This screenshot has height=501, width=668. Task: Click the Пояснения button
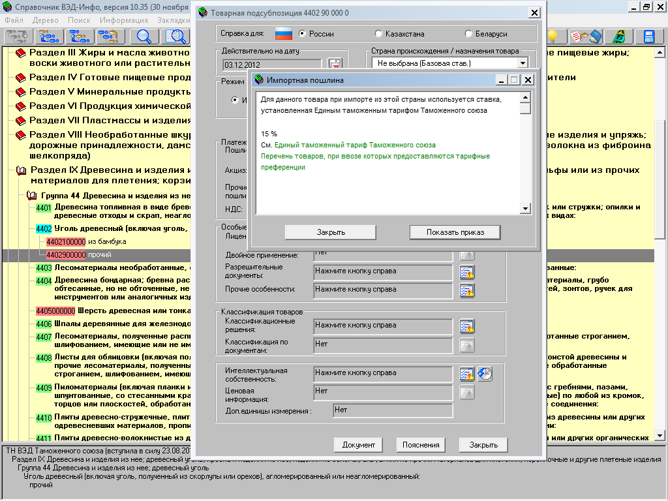[x=421, y=445]
